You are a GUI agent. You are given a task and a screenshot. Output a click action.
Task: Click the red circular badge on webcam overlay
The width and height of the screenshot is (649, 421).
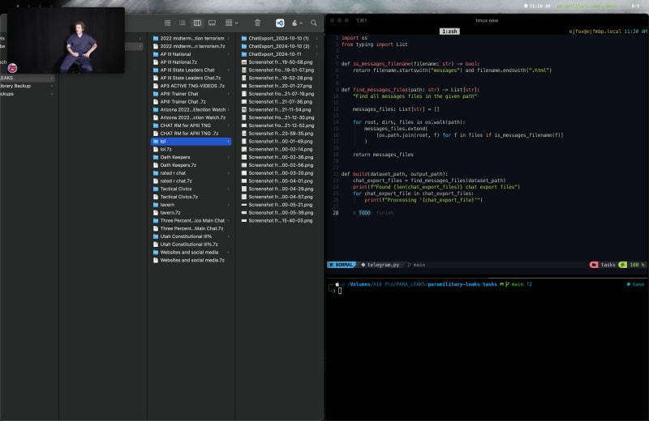tap(12, 68)
